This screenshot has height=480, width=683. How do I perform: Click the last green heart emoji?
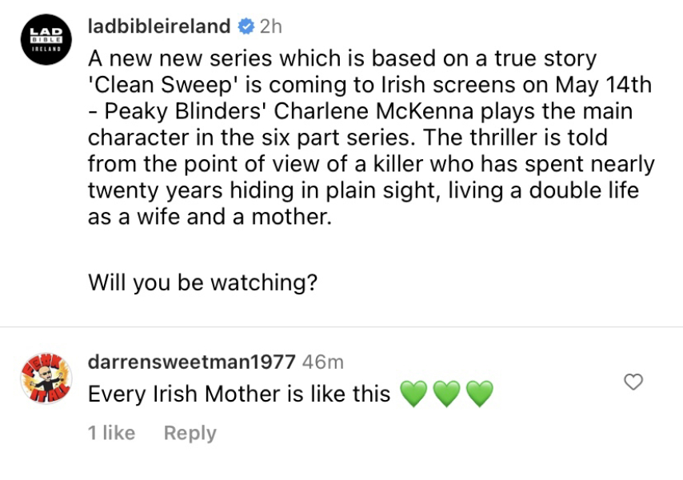(x=479, y=394)
